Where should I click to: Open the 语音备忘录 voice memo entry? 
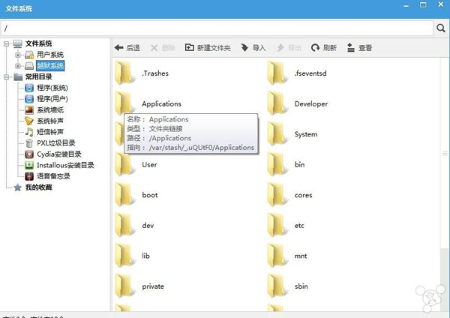[48, 176]
